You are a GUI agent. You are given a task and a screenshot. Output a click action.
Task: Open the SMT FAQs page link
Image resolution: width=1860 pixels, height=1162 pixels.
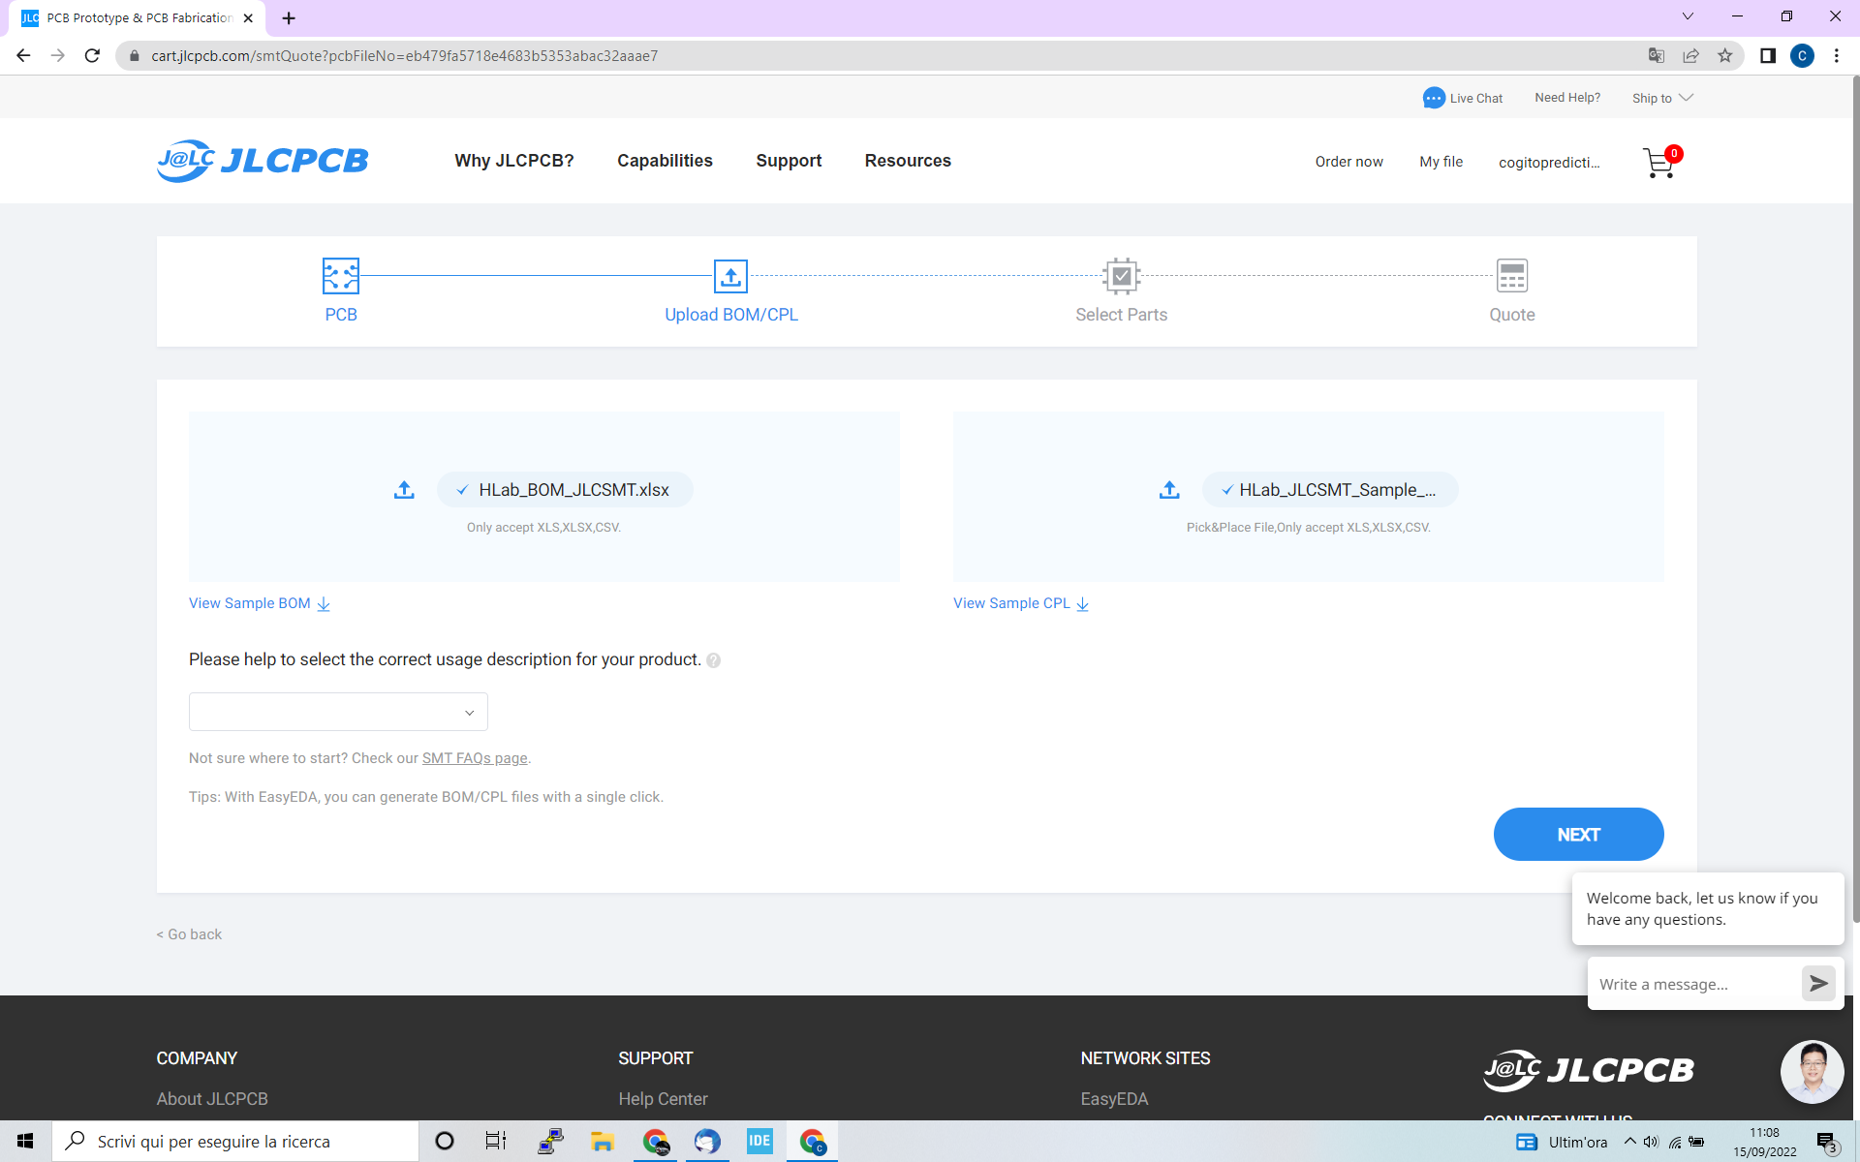(x=475, y=758)
